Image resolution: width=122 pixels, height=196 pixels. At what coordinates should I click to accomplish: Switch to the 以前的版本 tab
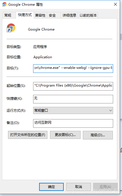click(88, 15)
